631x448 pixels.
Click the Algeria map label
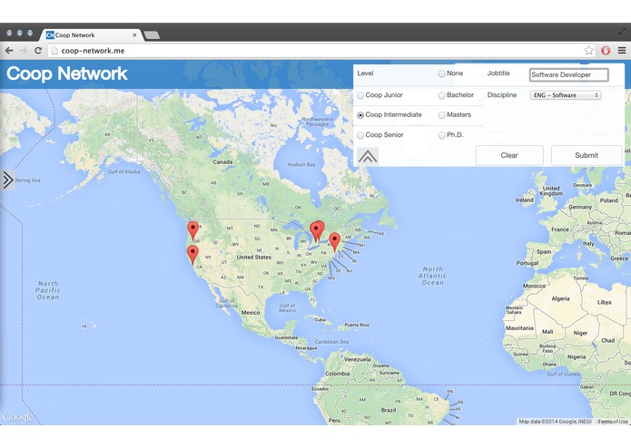tap(560, 298)
